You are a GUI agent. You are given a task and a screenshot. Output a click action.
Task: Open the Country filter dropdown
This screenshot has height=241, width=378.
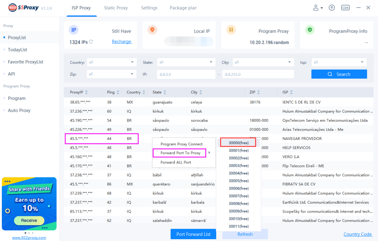[x=112, y=62]
